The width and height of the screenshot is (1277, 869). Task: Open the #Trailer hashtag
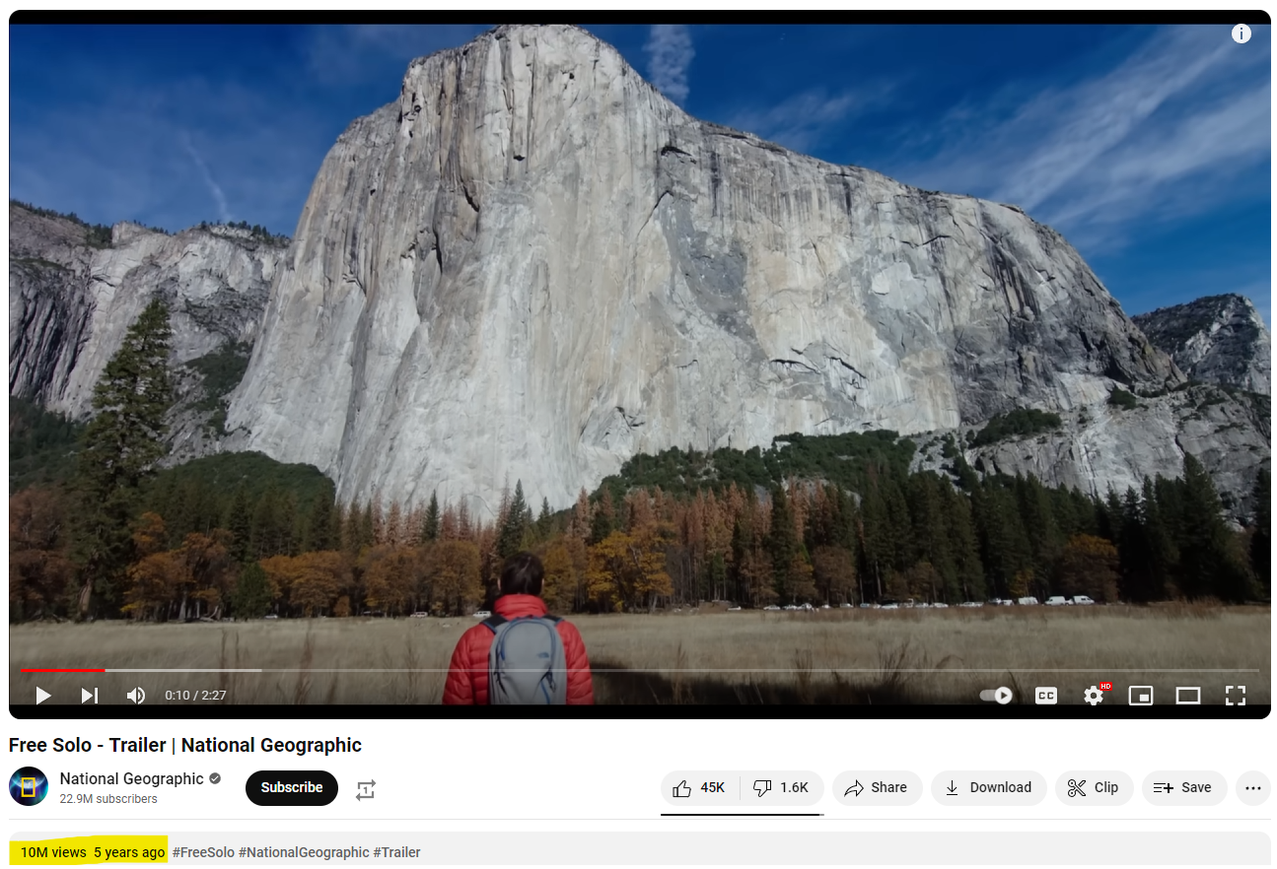click(x=396, y=852)
